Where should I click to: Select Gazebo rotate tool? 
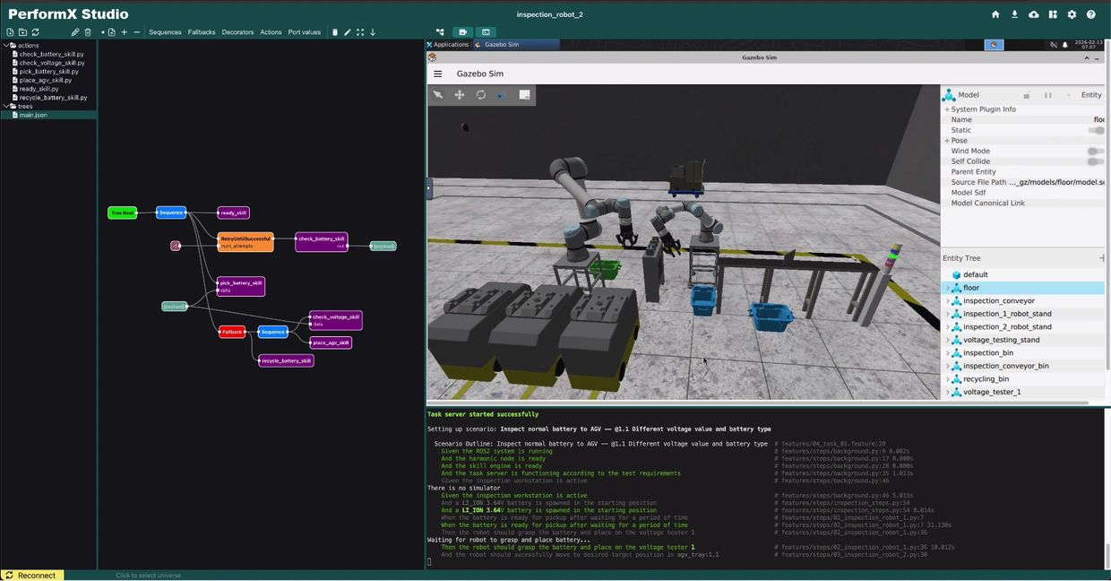[x=481, y=95]
